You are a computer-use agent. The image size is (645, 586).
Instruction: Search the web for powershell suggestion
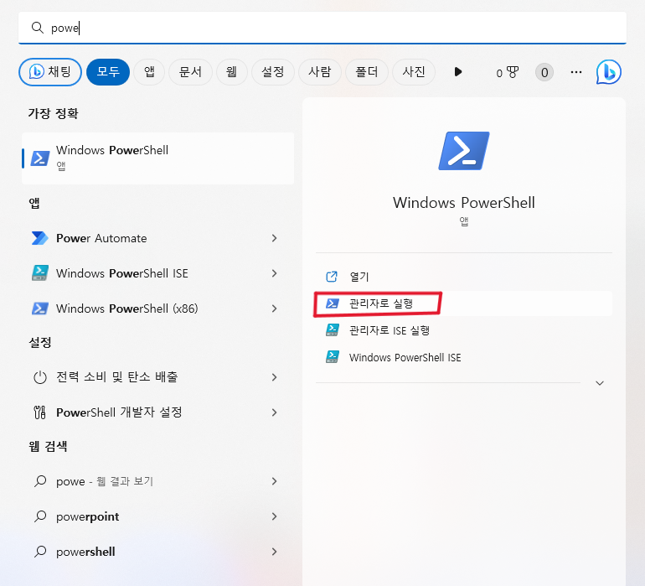(x=158, y=552)
